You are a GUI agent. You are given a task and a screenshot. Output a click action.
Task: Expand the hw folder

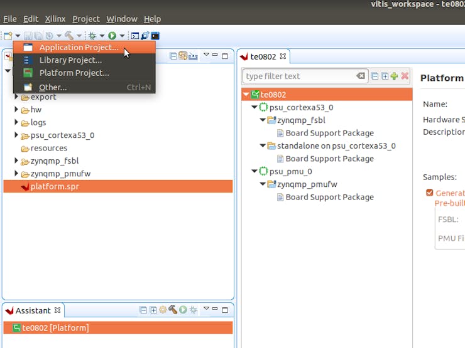[16, 110]
